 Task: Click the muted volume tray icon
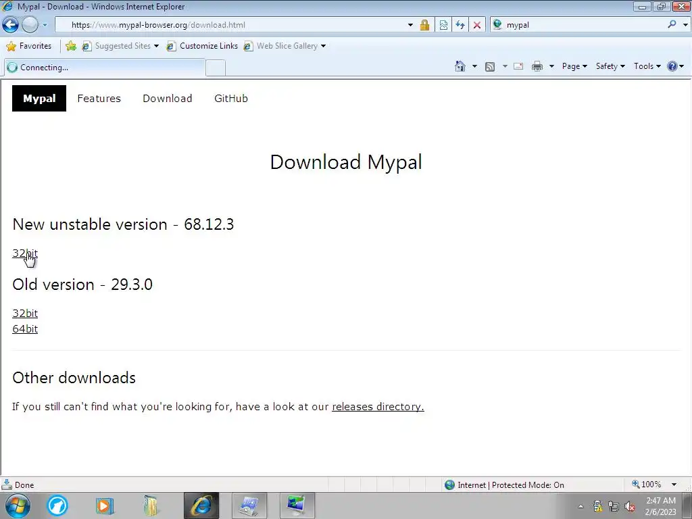(x=631, y=506)
